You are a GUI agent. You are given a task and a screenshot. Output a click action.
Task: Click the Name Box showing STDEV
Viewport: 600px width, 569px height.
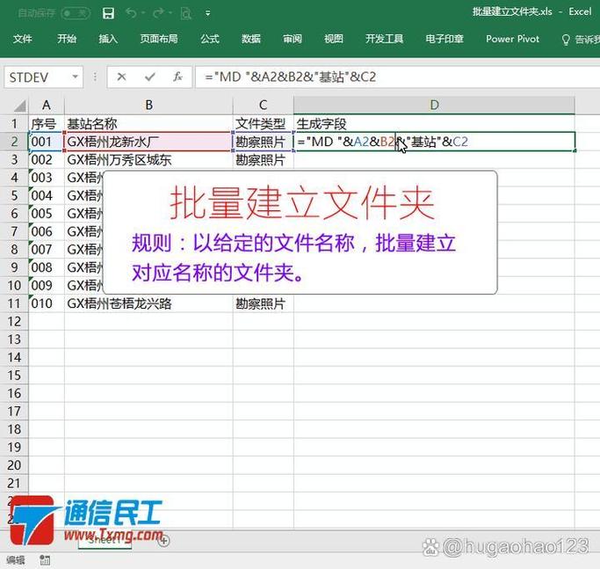click(x=37, y=77)
